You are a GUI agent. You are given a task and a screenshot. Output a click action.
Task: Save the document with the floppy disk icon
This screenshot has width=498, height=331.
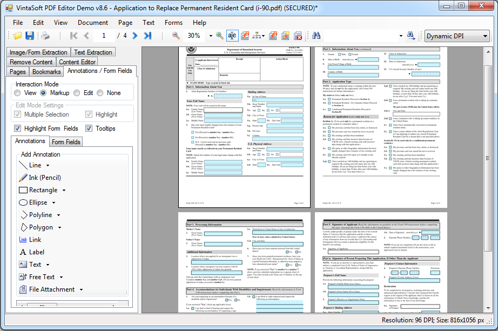point(30,36)
